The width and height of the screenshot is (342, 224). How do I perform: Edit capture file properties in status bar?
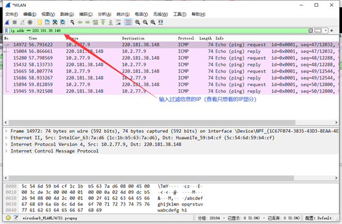click(x=15, y=218)
